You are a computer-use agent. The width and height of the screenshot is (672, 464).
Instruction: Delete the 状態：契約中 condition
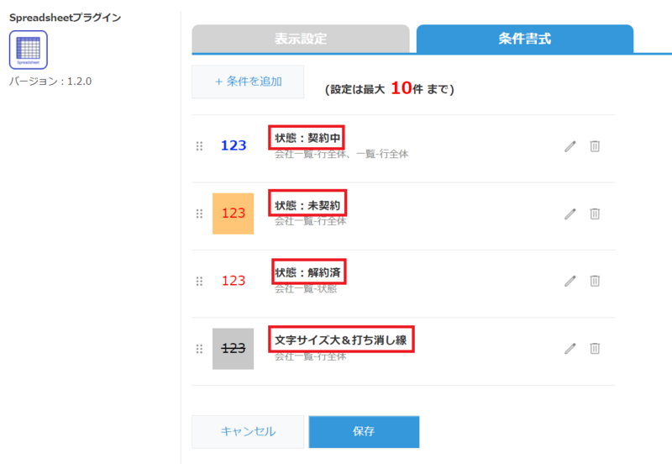coord(595,146)
